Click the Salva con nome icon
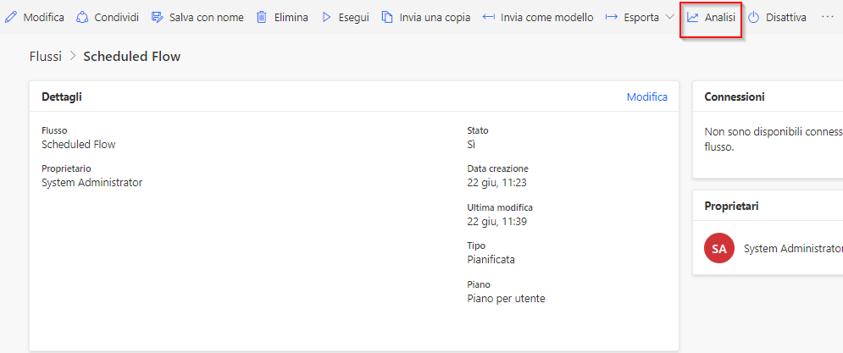Image resolution: width=843 pixels, height=353 pixels. [157, 18]
